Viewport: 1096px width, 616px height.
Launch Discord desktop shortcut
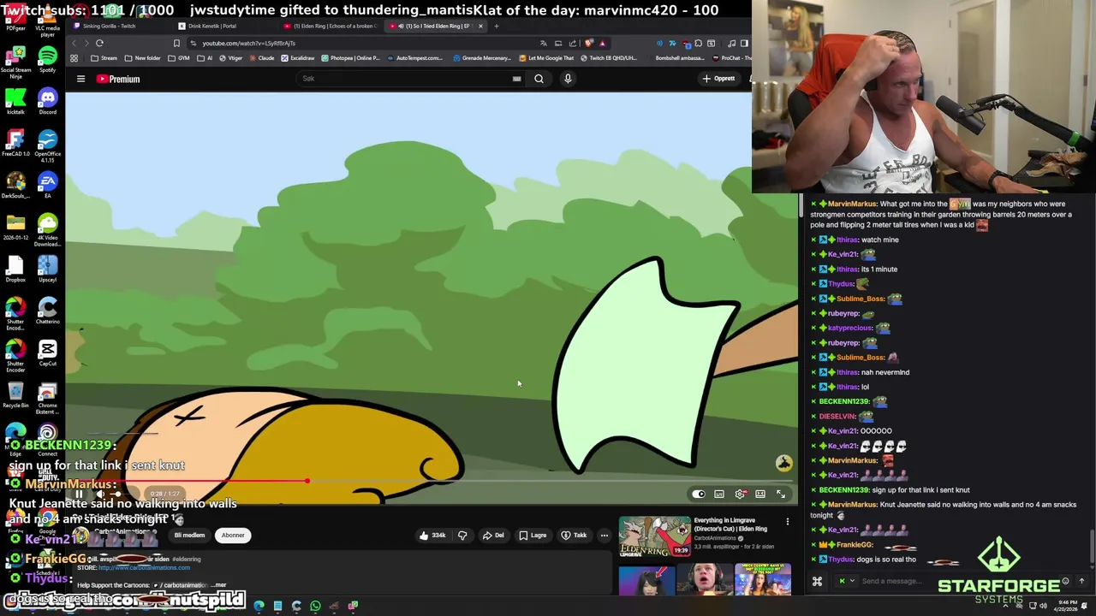pyautogui.click(x=47, y=102)
